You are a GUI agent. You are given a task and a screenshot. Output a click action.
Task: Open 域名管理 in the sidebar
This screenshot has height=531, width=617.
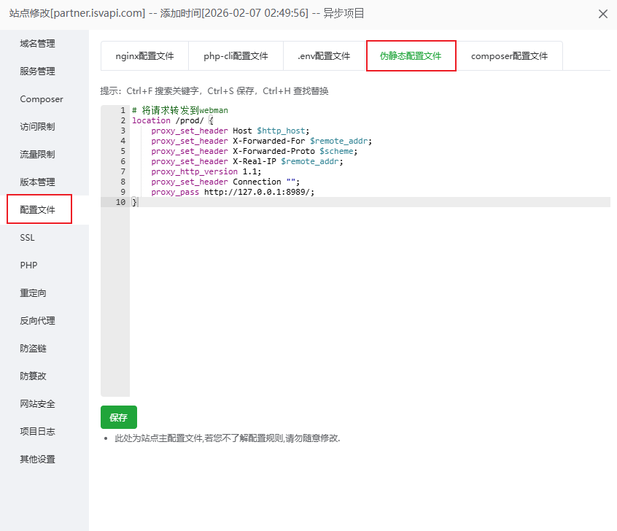37,44
